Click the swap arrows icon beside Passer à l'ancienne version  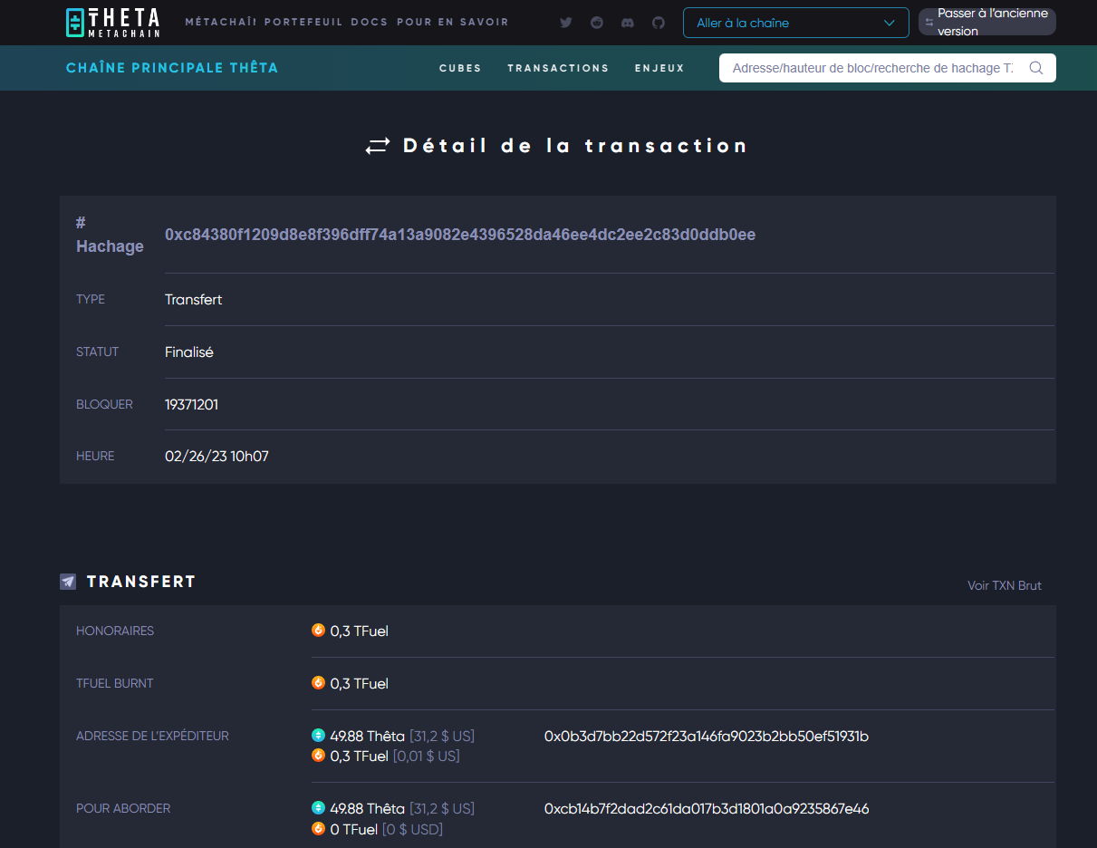tap(929, 23)
